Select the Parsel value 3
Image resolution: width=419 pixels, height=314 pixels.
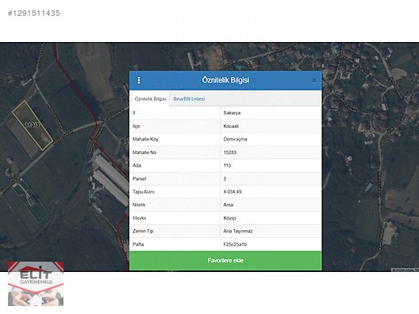coord(225,178)
